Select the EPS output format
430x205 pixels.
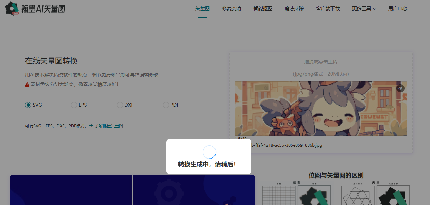click(x=74, y=105)
